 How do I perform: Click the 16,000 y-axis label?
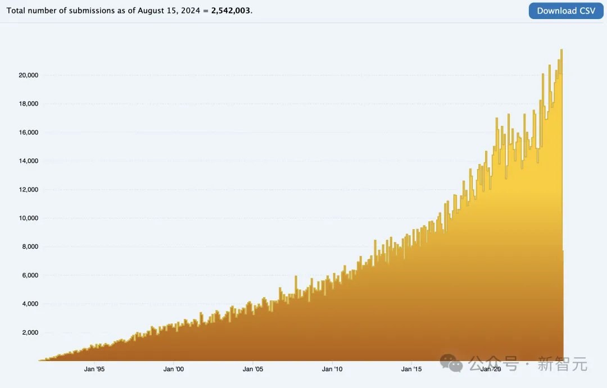(28, 133)
